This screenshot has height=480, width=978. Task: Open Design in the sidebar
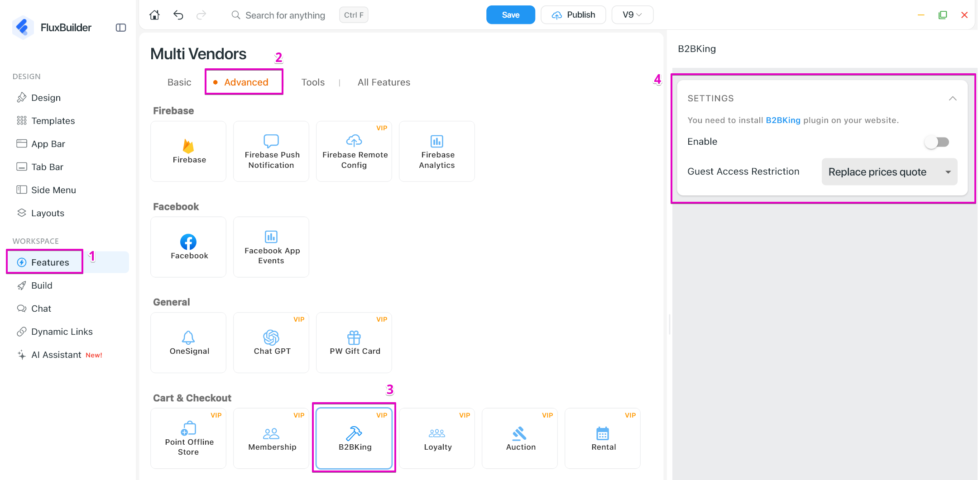(68, 98)
